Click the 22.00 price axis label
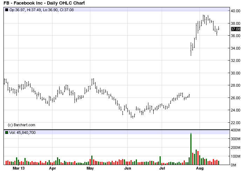Viewport: 245px width, 179px height. point(236,123)
